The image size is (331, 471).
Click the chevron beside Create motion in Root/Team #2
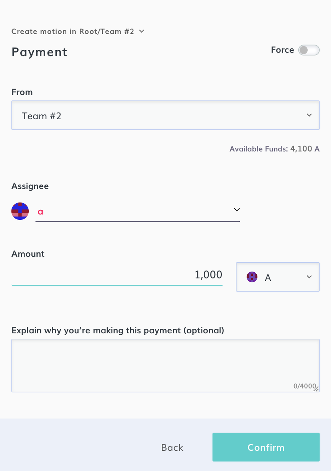tap(142, 31)
